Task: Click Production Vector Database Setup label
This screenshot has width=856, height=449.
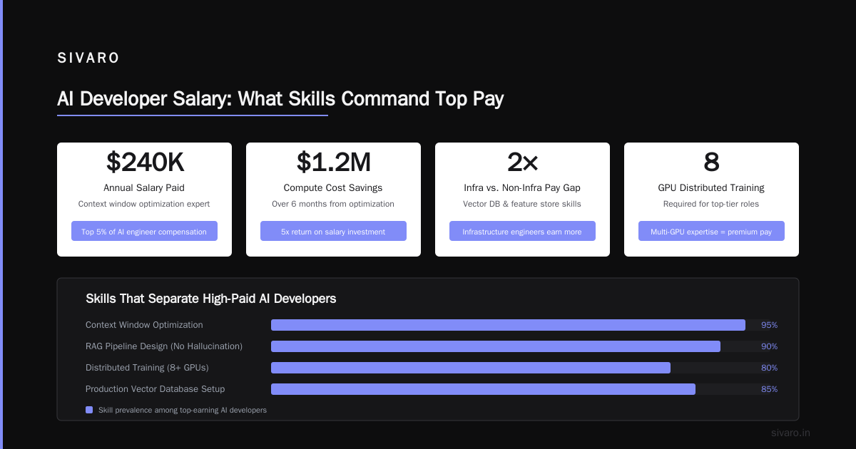Action: pos(155,389)
